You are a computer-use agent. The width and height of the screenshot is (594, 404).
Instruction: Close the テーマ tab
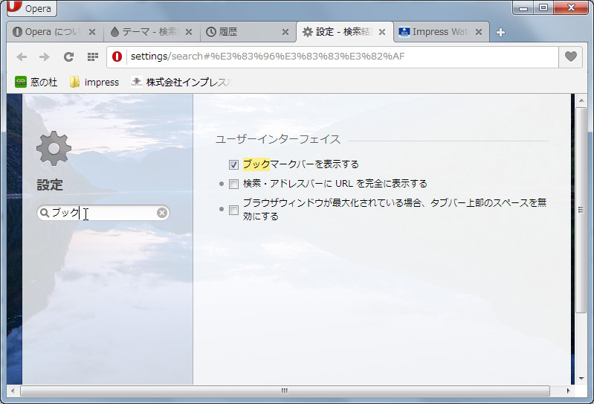(x=189, y=32)
